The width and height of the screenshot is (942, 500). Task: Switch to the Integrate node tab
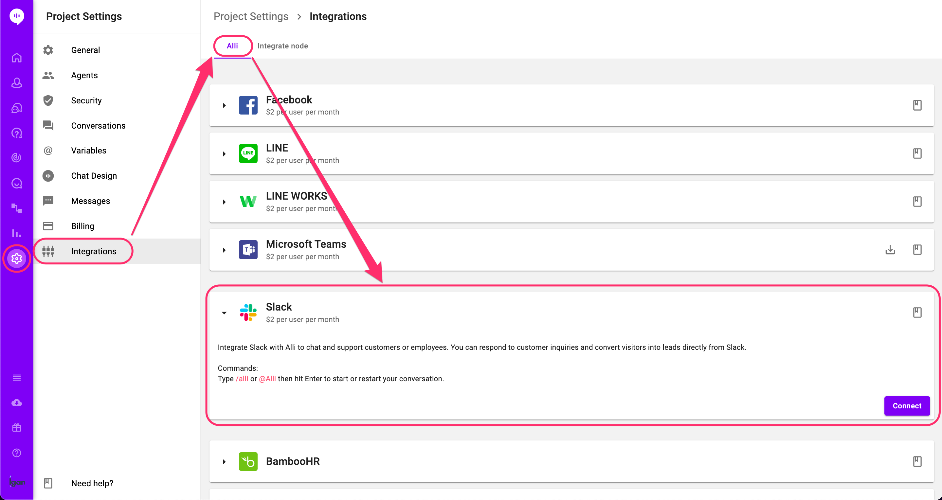(x=283, y=46)
